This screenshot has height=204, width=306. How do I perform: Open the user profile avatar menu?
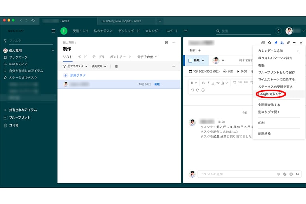click(x=289, y=31)
